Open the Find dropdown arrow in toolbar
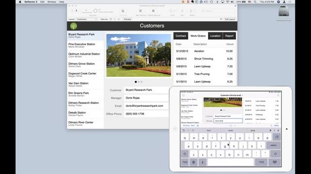Image resolution: width=311 pixels, height=174 pixels. 175,11
